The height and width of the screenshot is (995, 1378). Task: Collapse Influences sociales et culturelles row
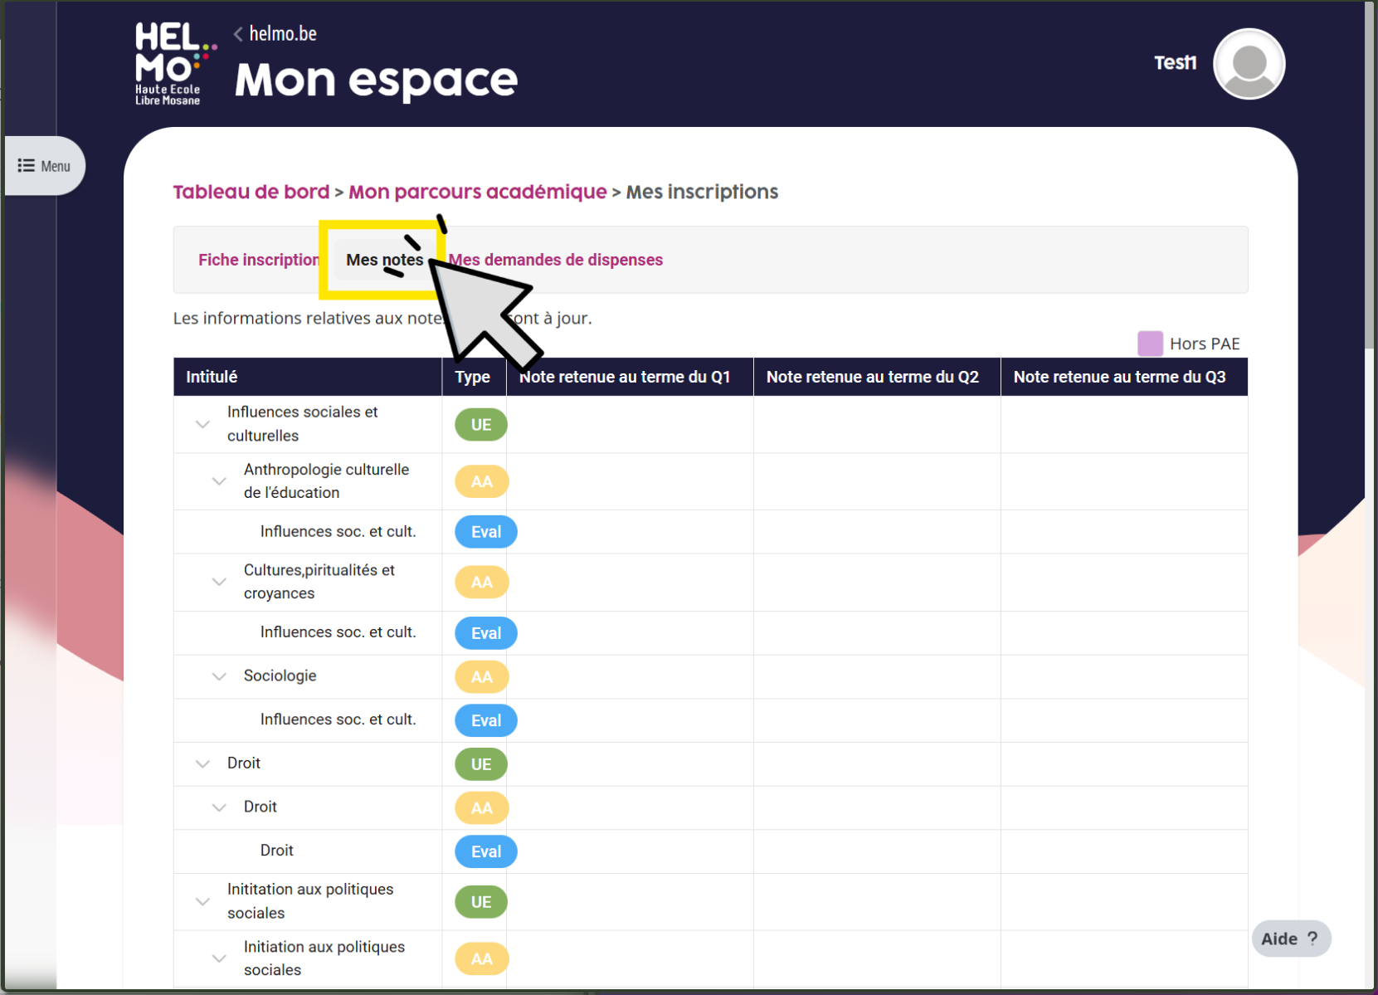[x=202, y=424]
